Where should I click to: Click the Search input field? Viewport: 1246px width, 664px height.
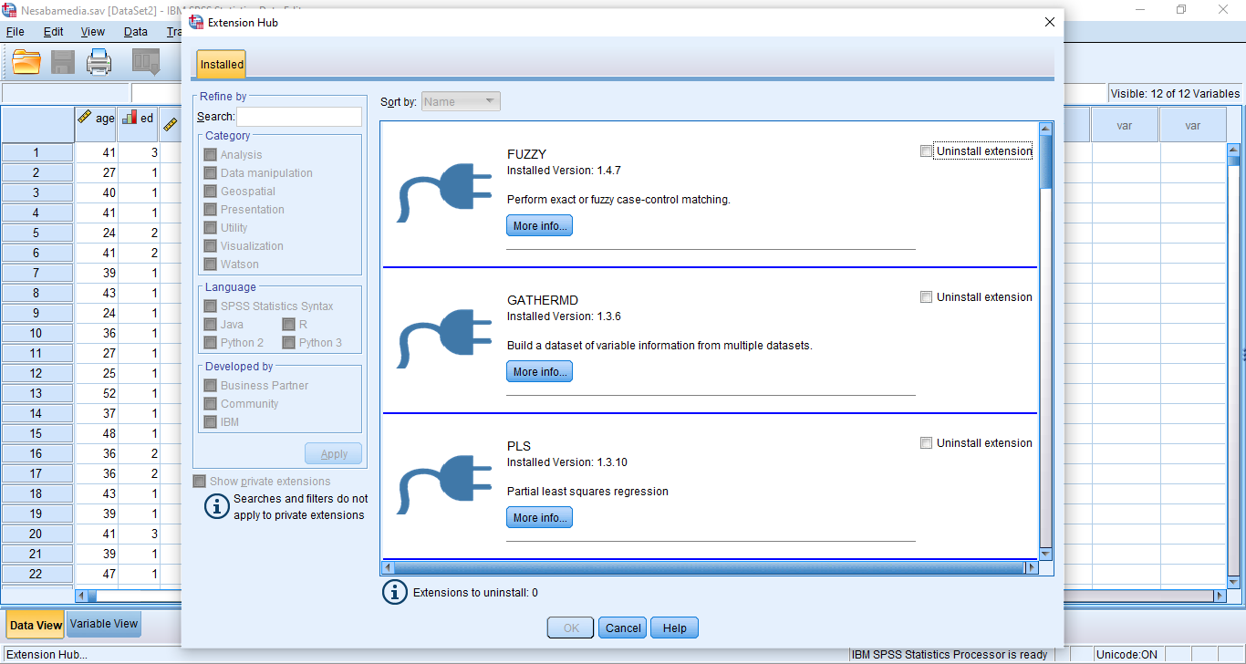(x=299, y=117)
